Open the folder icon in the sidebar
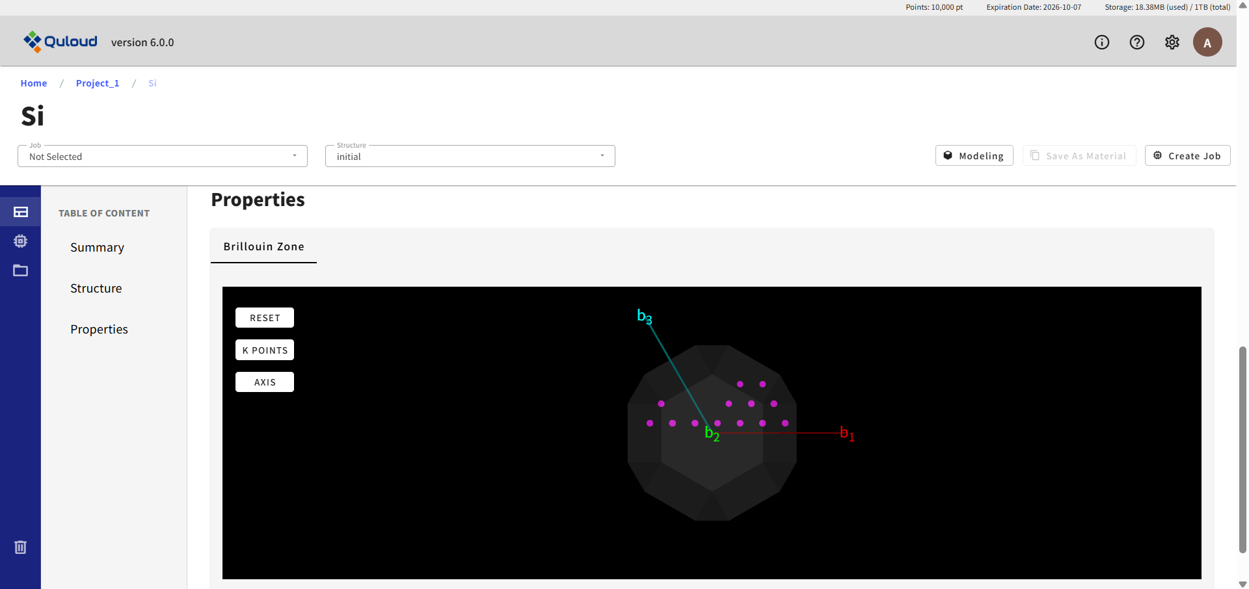The height and width of the screenshot is (589, 1249). [20, 270]
